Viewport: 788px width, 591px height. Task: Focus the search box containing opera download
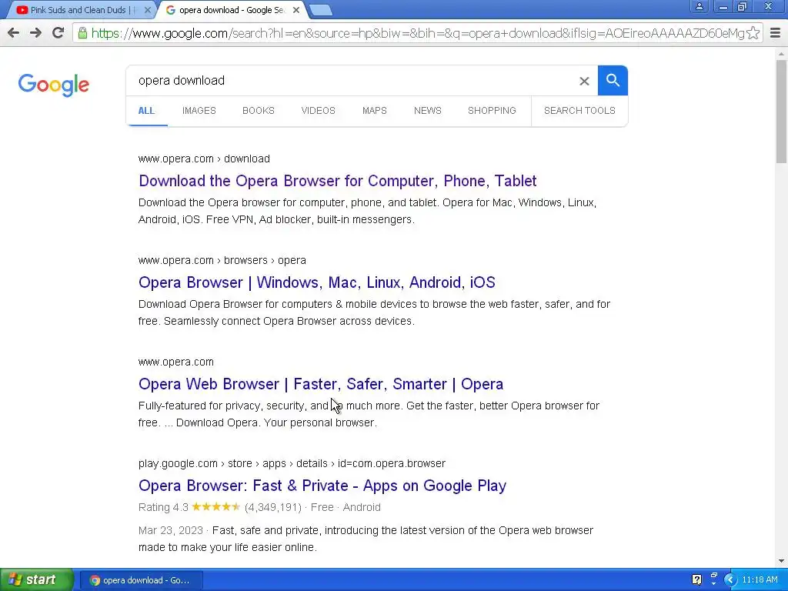coord(352,80)
